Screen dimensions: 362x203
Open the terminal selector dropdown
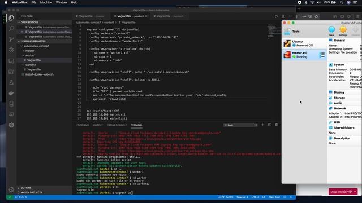[x=240, y=125]
